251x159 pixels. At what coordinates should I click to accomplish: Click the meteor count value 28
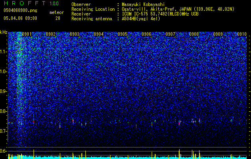(x=58, y=18)
